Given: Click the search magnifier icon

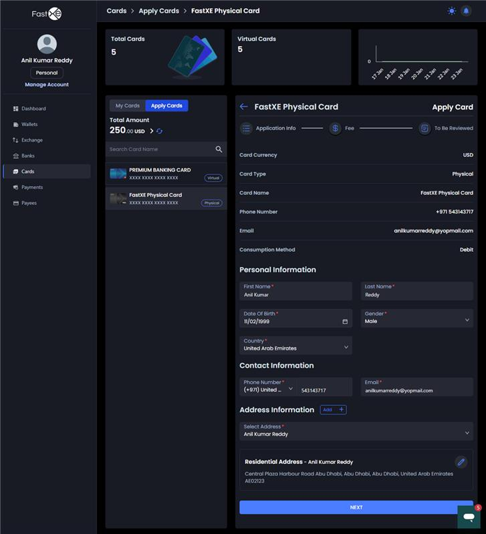Looking at the screenshot, I should coord(219,150).
